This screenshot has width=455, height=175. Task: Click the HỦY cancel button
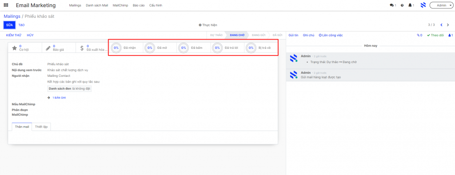(30, 35)
